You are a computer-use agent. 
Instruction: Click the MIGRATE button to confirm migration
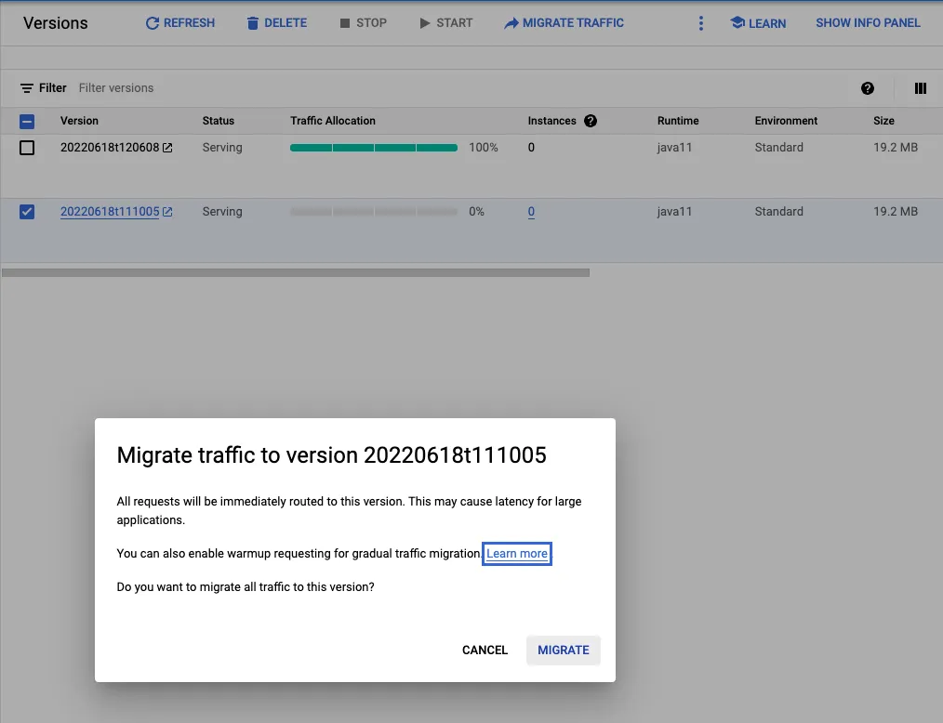pos(563,651)
